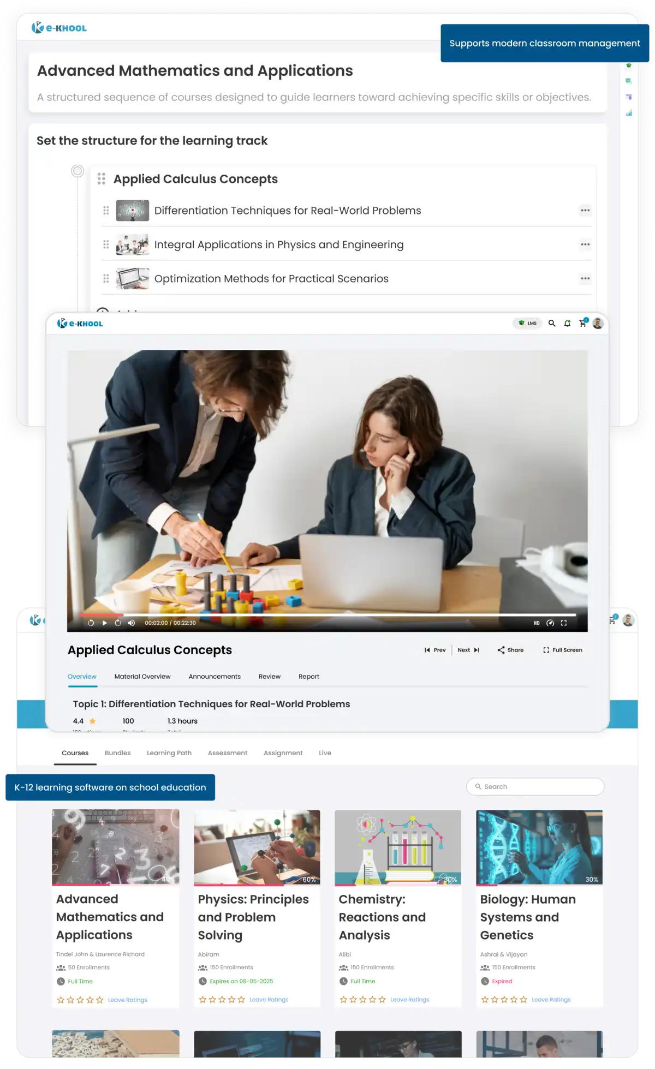Play the Applied Calculus video
The width and height of the screenshot is (655, 1069).
[x=104, y=623]
